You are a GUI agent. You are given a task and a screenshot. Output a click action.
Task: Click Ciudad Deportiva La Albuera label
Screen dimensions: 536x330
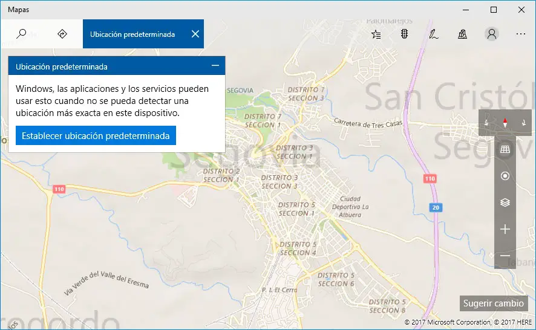click(x=350, y=207)
